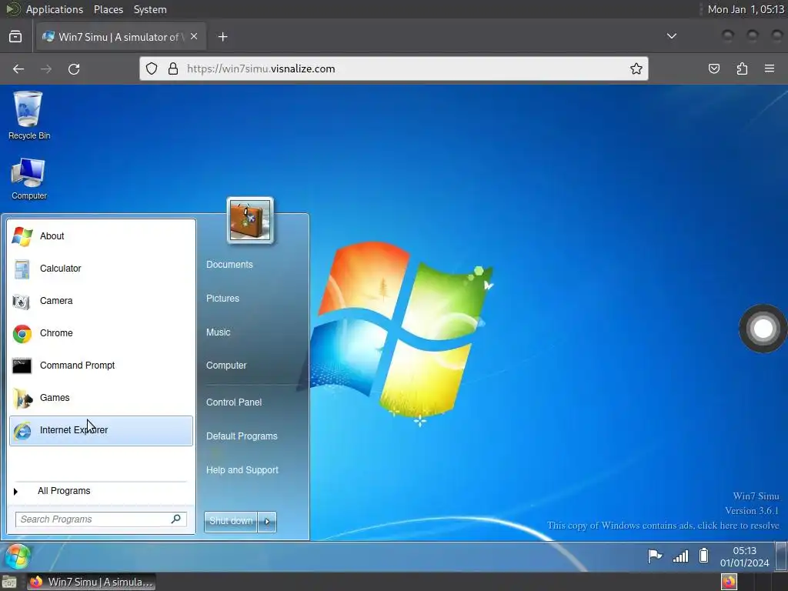Open Music from start menu
This screenshot has width=788, height=591.
click(218, 332)
